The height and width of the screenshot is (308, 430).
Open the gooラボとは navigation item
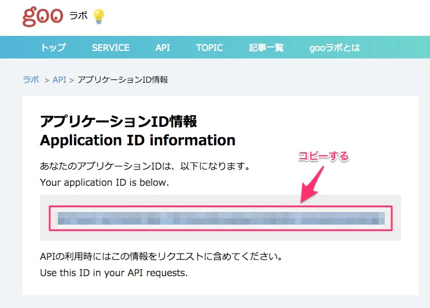pyautogui.click(x=335, y=47)
